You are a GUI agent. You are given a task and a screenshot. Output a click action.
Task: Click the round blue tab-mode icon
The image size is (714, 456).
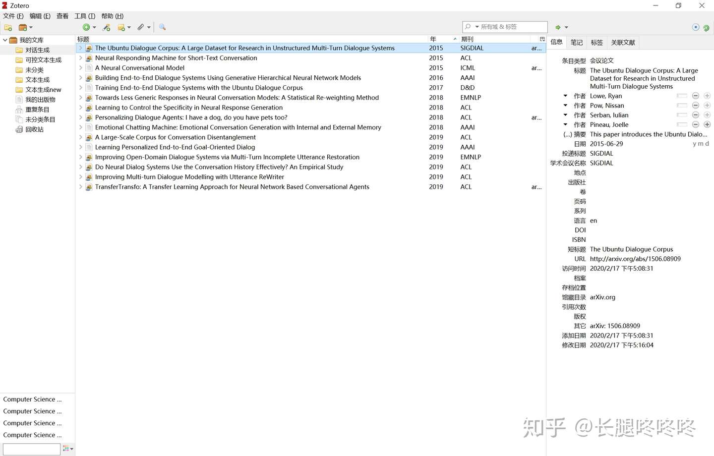coord(696,27)
